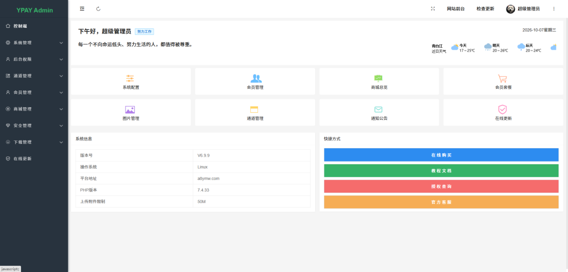Click the 安全管理 diamond icon
Viewport: 568px width, 272px height.
pos(8,125)
